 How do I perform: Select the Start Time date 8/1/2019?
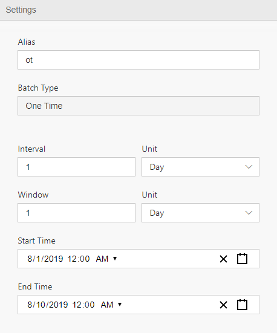(x=45, y=259)
